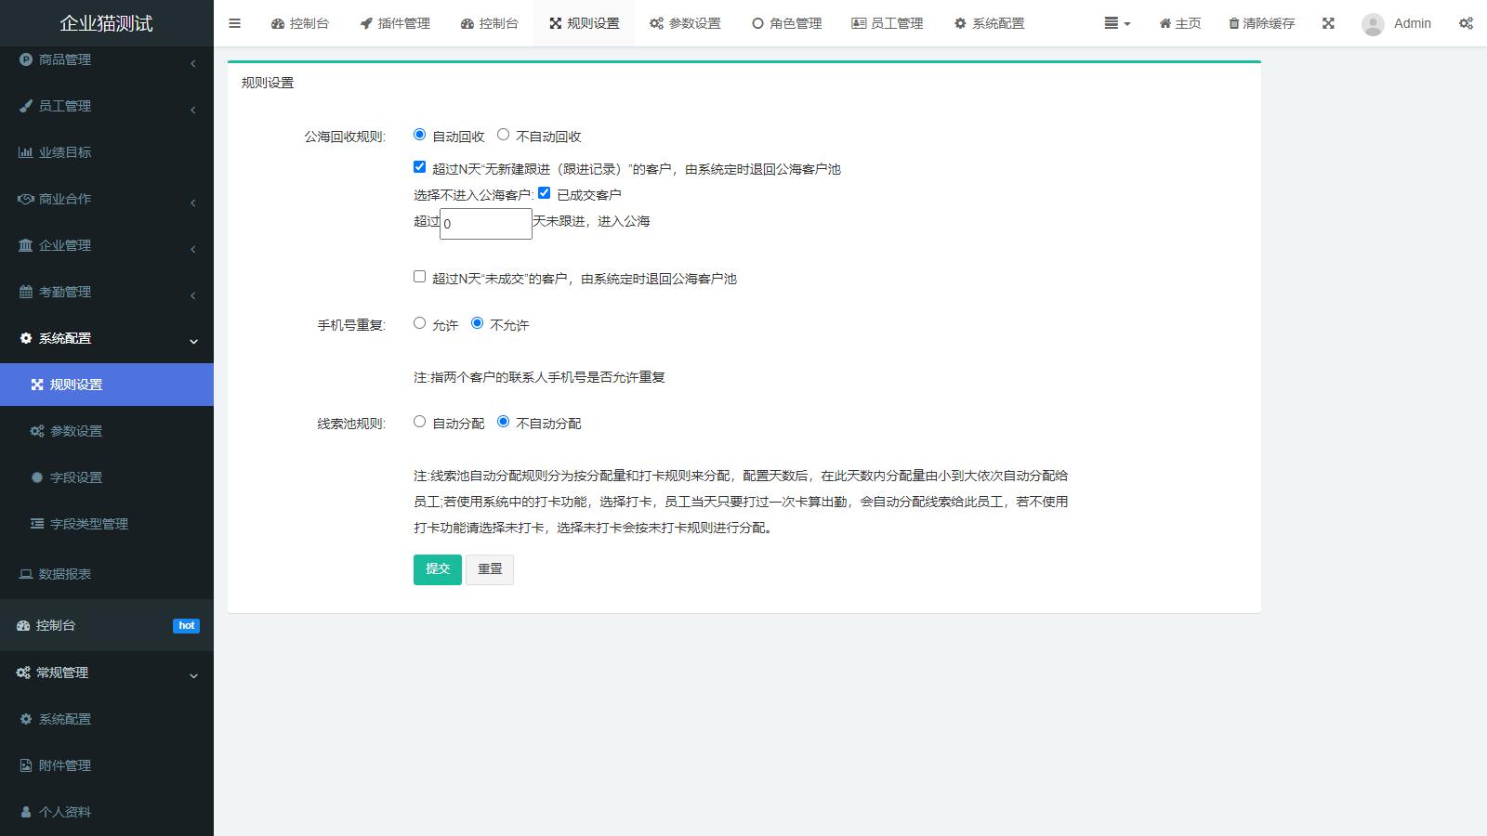Uncheck the 已成交客户 checkbox

coord(544,193)
